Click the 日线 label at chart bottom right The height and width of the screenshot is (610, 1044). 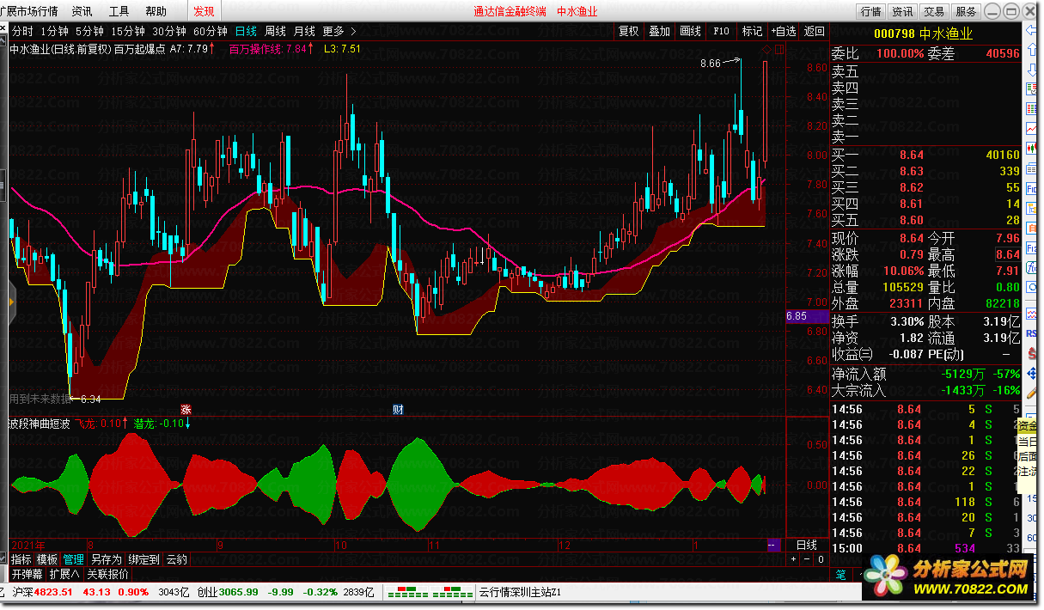tap(807, 546)
